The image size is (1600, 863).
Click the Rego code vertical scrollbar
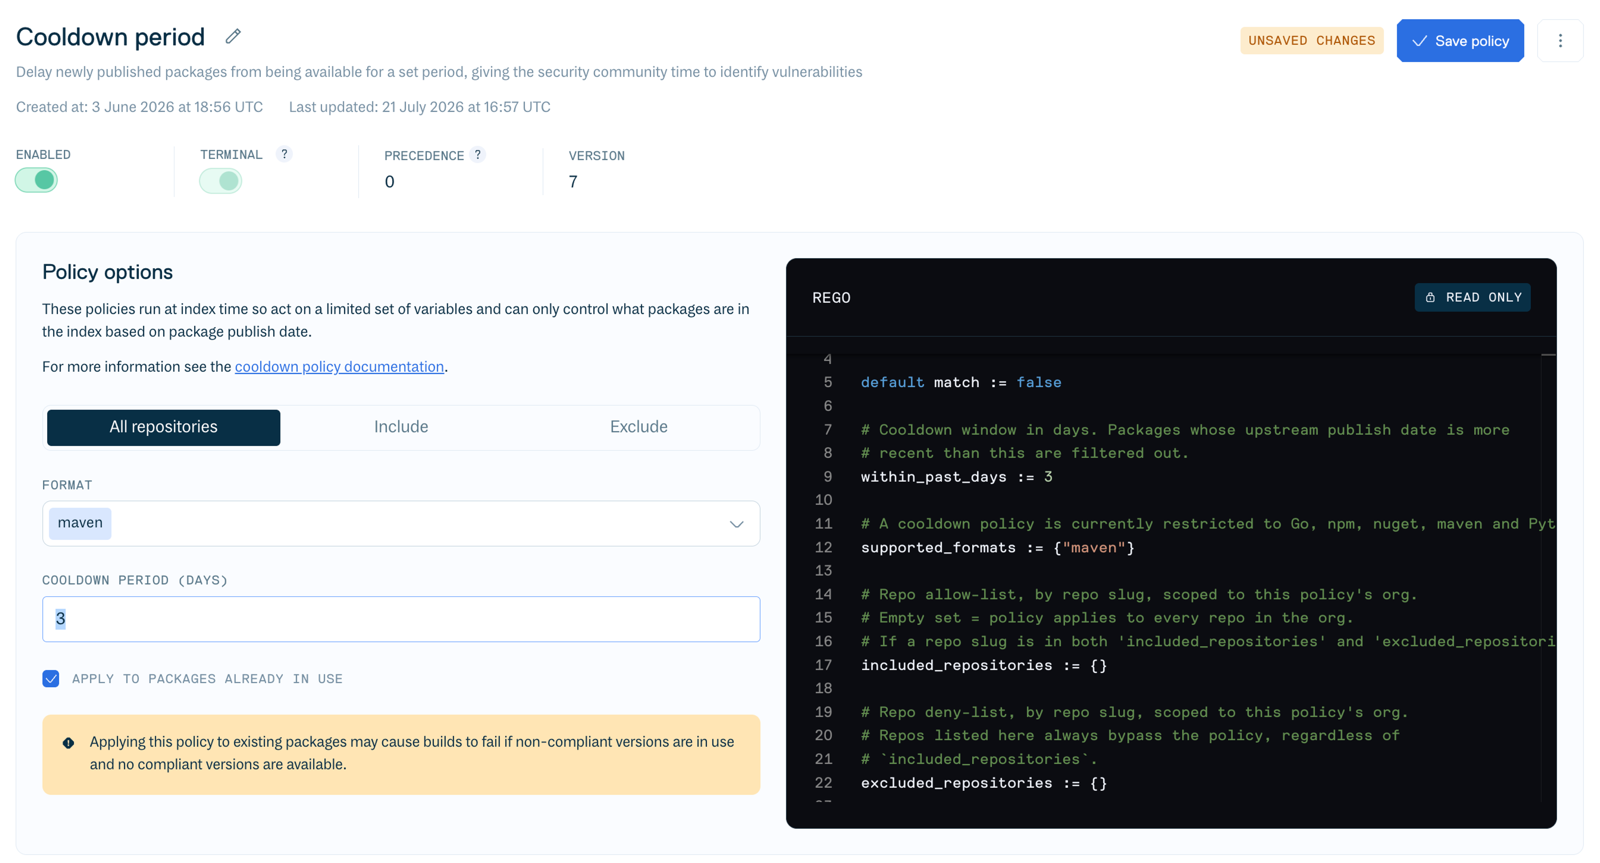tap(1548, 577)
